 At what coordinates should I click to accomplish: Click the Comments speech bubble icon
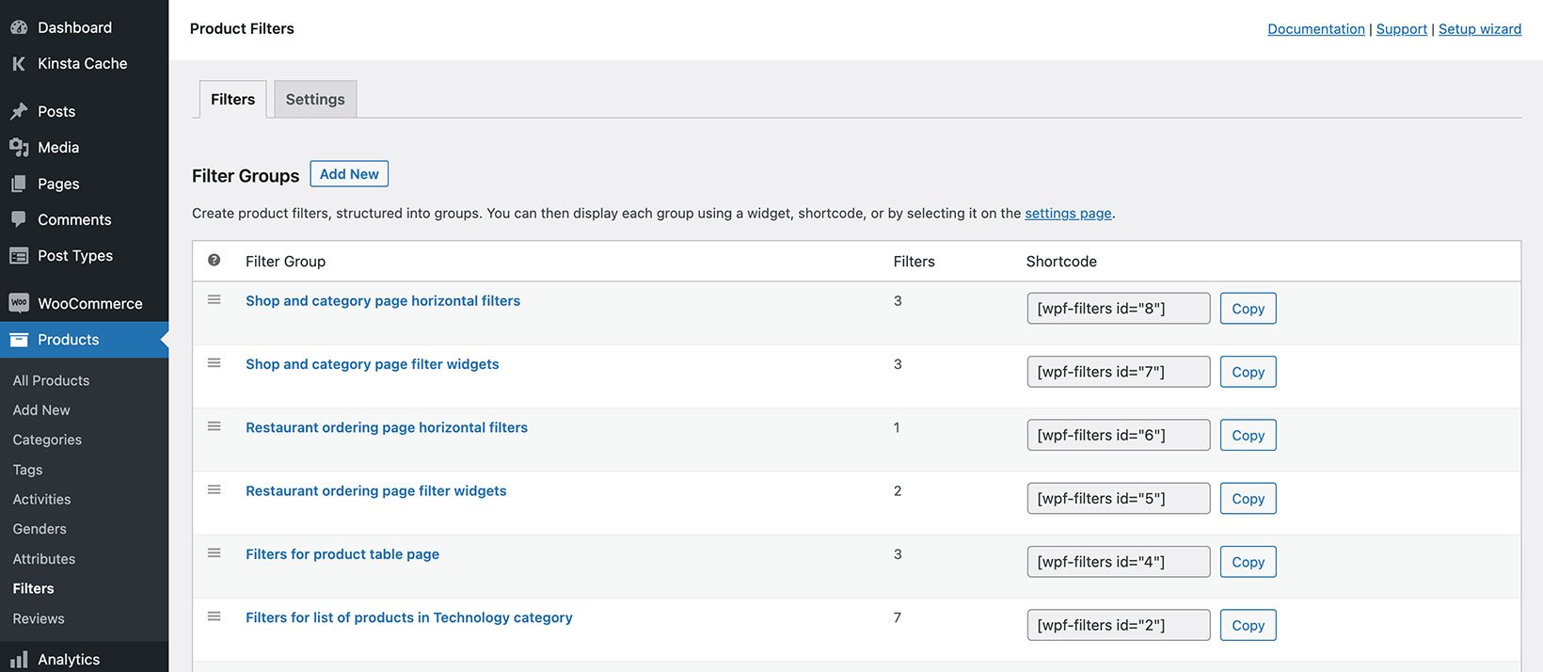point(19,219)
